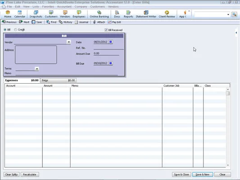Image resolution: width=240 pixels, height=180 pixels.
Task: Show transaction History
Action: pos(65,22)
